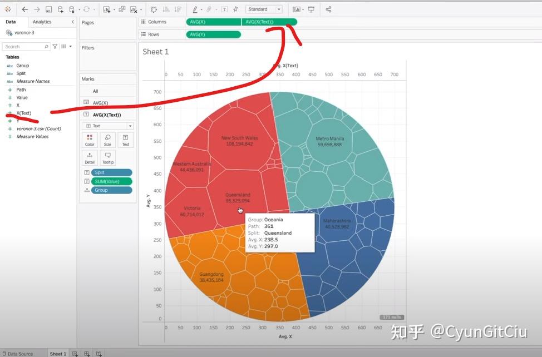Image resolution: width=542 pixels, height=357 pixels.
Task: Click the AVG(X(Text)) pill in Columns
Action: [269, 22]
